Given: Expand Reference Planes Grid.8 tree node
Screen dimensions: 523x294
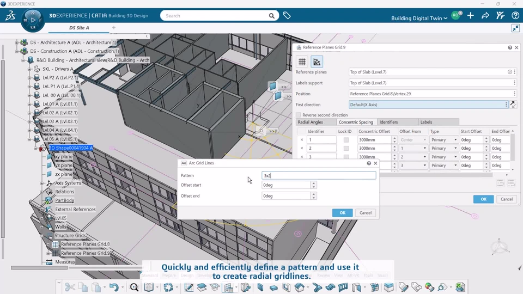Looking at the screenshot, I should pos(48,244).
